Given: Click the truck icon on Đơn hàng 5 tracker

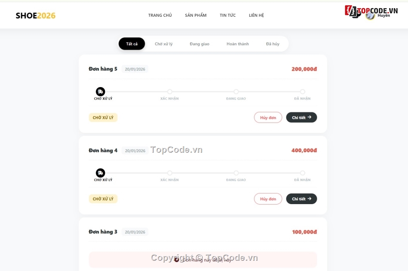Looking at the screenshot, I should pos(100,91).
